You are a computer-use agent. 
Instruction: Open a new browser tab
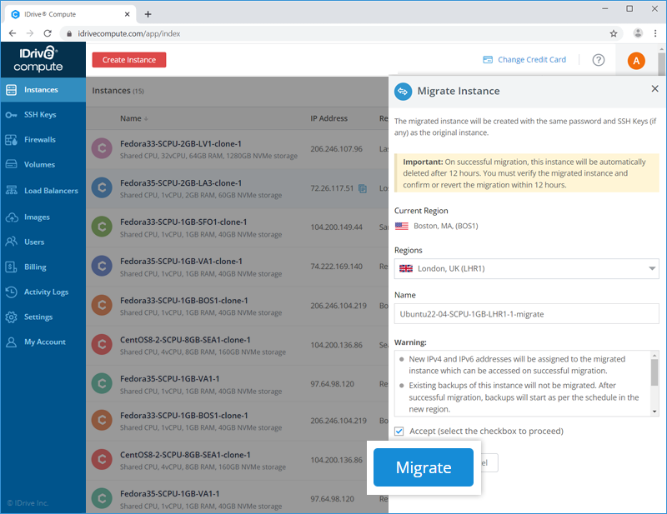[x=148, y=13]
